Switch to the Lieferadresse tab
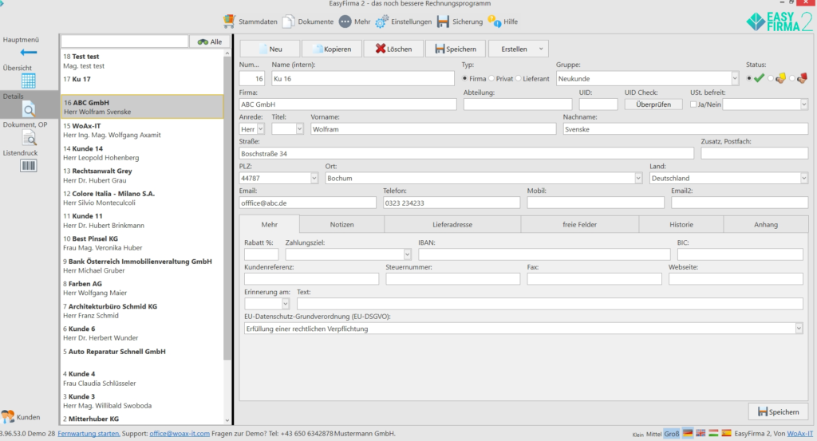 pyautogui.click(x=452, y=224)
